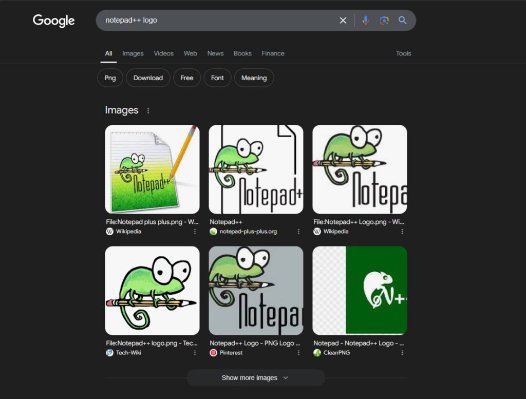Open File:Notepad++ logo.png Tech-Wiki title link
The image size is (526, 399).
[x=152, y=344]
